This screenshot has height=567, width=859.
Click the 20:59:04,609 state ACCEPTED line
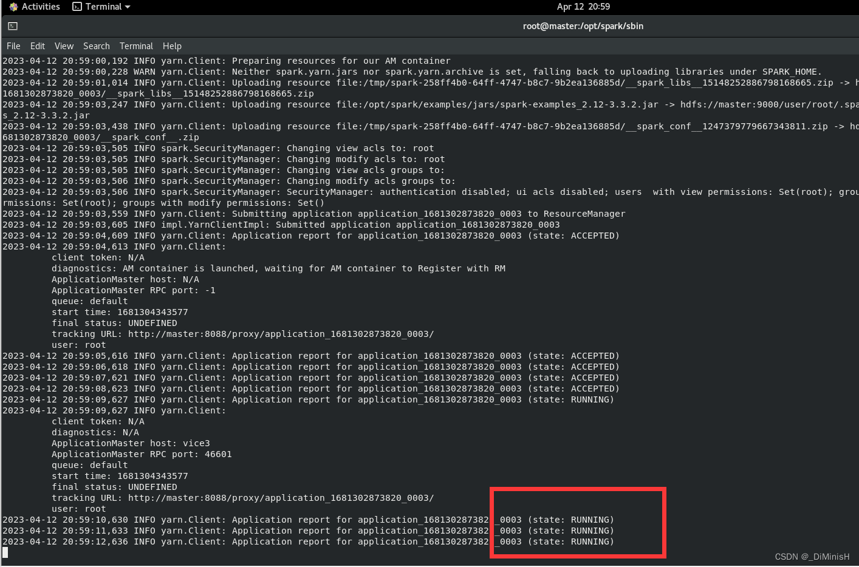(x=311, y=236)
